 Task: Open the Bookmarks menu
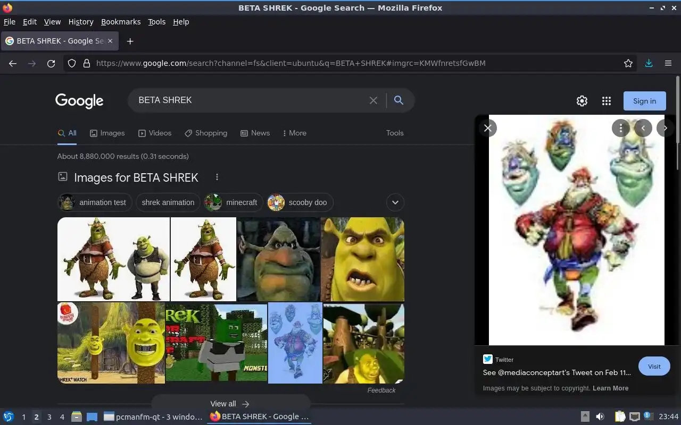121,22
